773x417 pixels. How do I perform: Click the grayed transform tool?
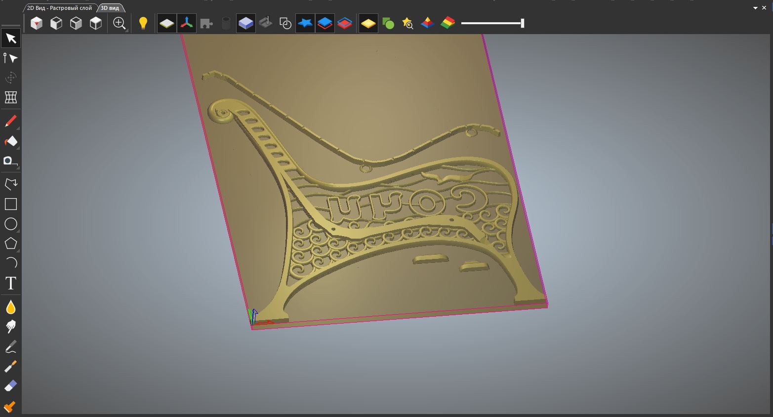11,78
